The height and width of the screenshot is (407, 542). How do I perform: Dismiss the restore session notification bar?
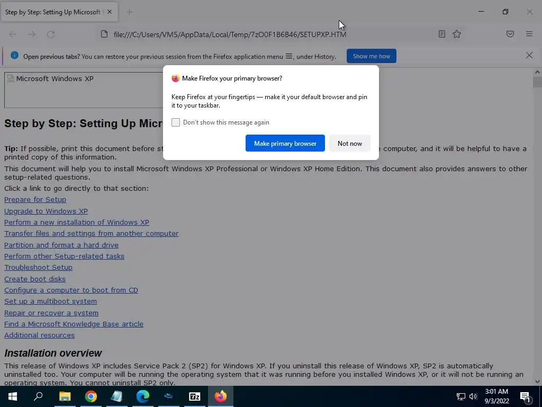click(529, 55)
